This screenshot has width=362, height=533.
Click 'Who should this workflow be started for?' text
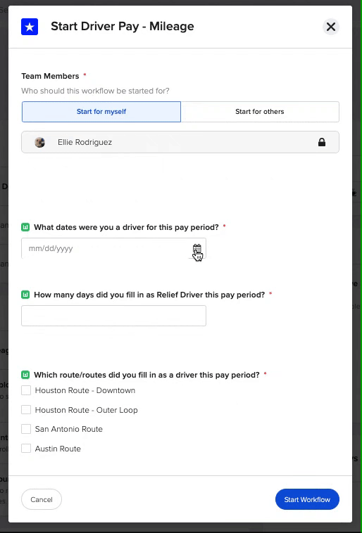tap(95, 91)
